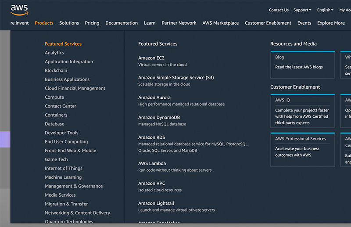Open AWS Marketplace menu item
The height and width of the screenshot is (227, 351).
click(221, 23)
